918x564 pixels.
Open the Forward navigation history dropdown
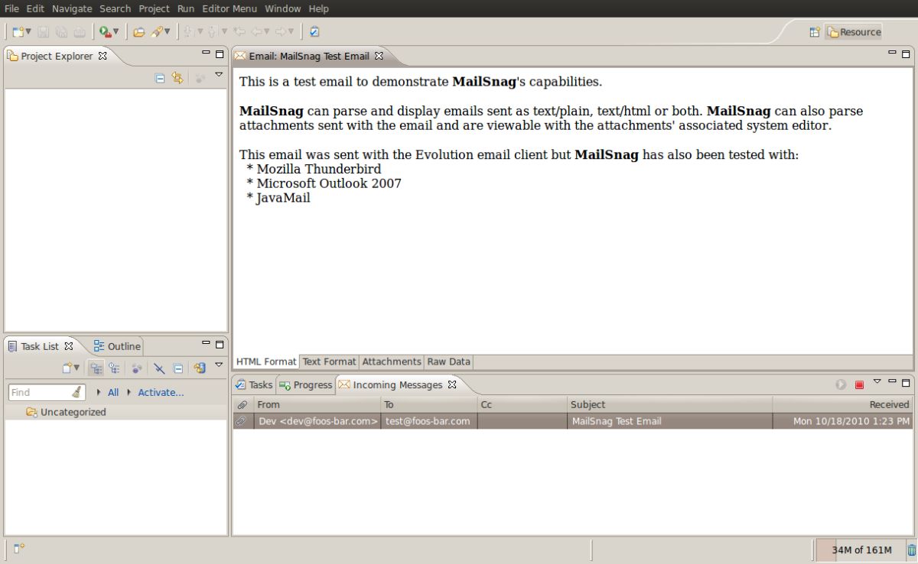click(291, 32)
